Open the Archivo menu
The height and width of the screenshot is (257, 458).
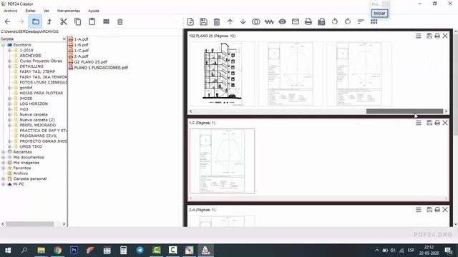click(x=11, y=11)
